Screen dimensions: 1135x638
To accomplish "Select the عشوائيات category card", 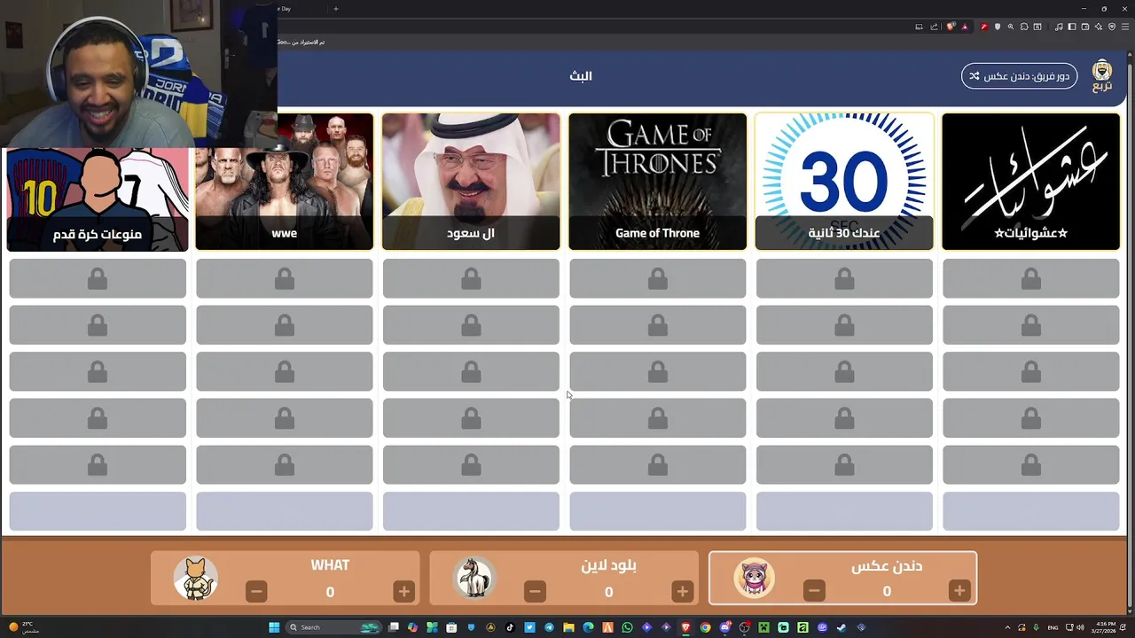I will tap(1030, 182).
